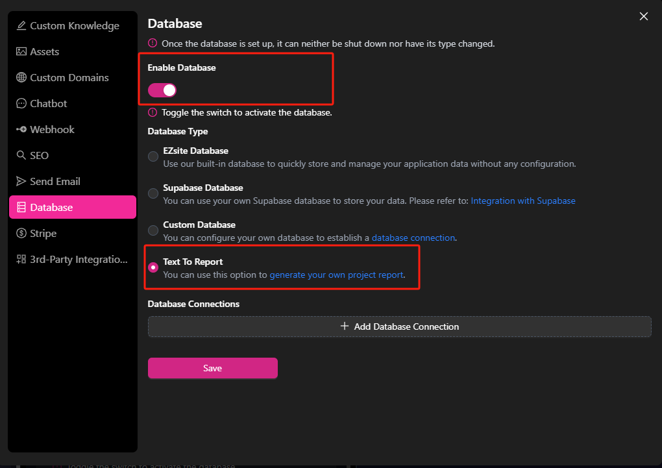Switch to the Chatbot section

(73, 103)
